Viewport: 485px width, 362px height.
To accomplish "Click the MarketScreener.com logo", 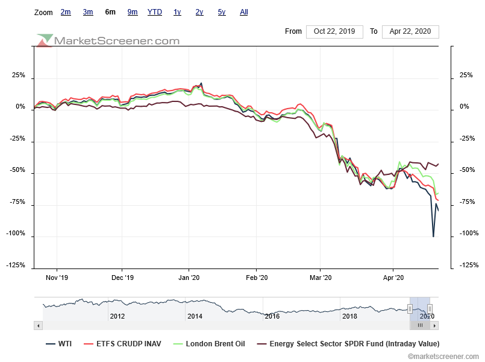I will click(108, 40).
